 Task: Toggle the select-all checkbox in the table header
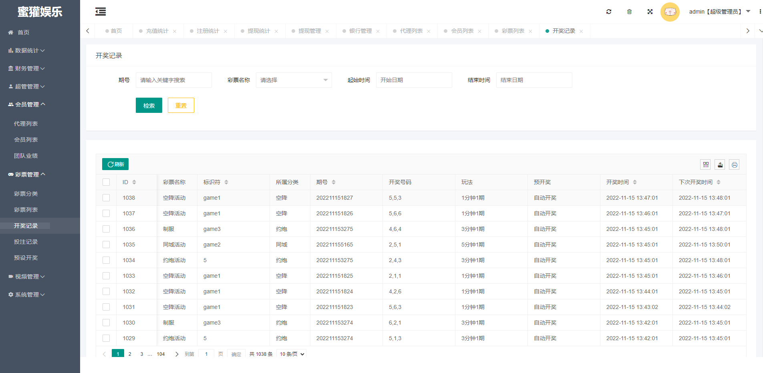106,182
